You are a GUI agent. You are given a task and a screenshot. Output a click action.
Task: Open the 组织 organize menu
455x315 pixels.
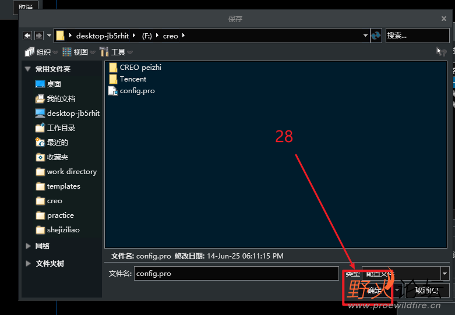[x=41, y=52]
